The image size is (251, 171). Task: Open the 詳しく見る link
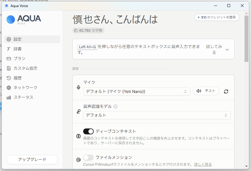pyautogui.click(x=203, y=164)
